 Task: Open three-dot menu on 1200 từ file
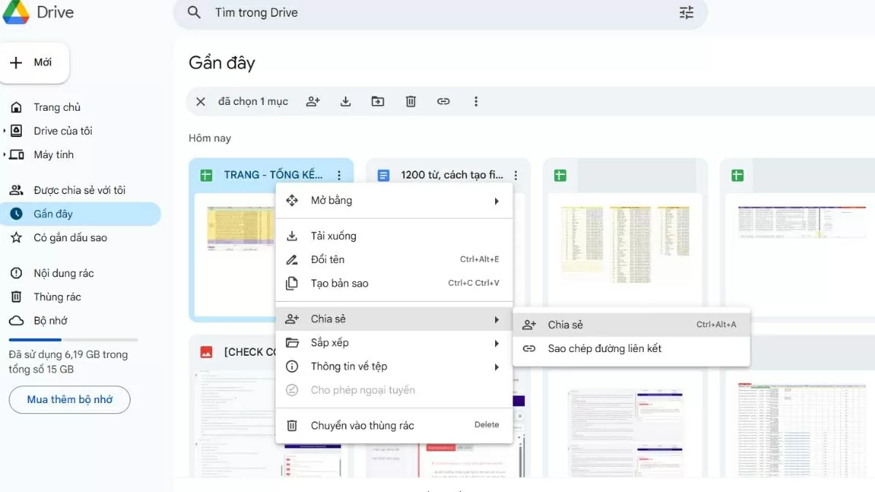pos(516,175)
